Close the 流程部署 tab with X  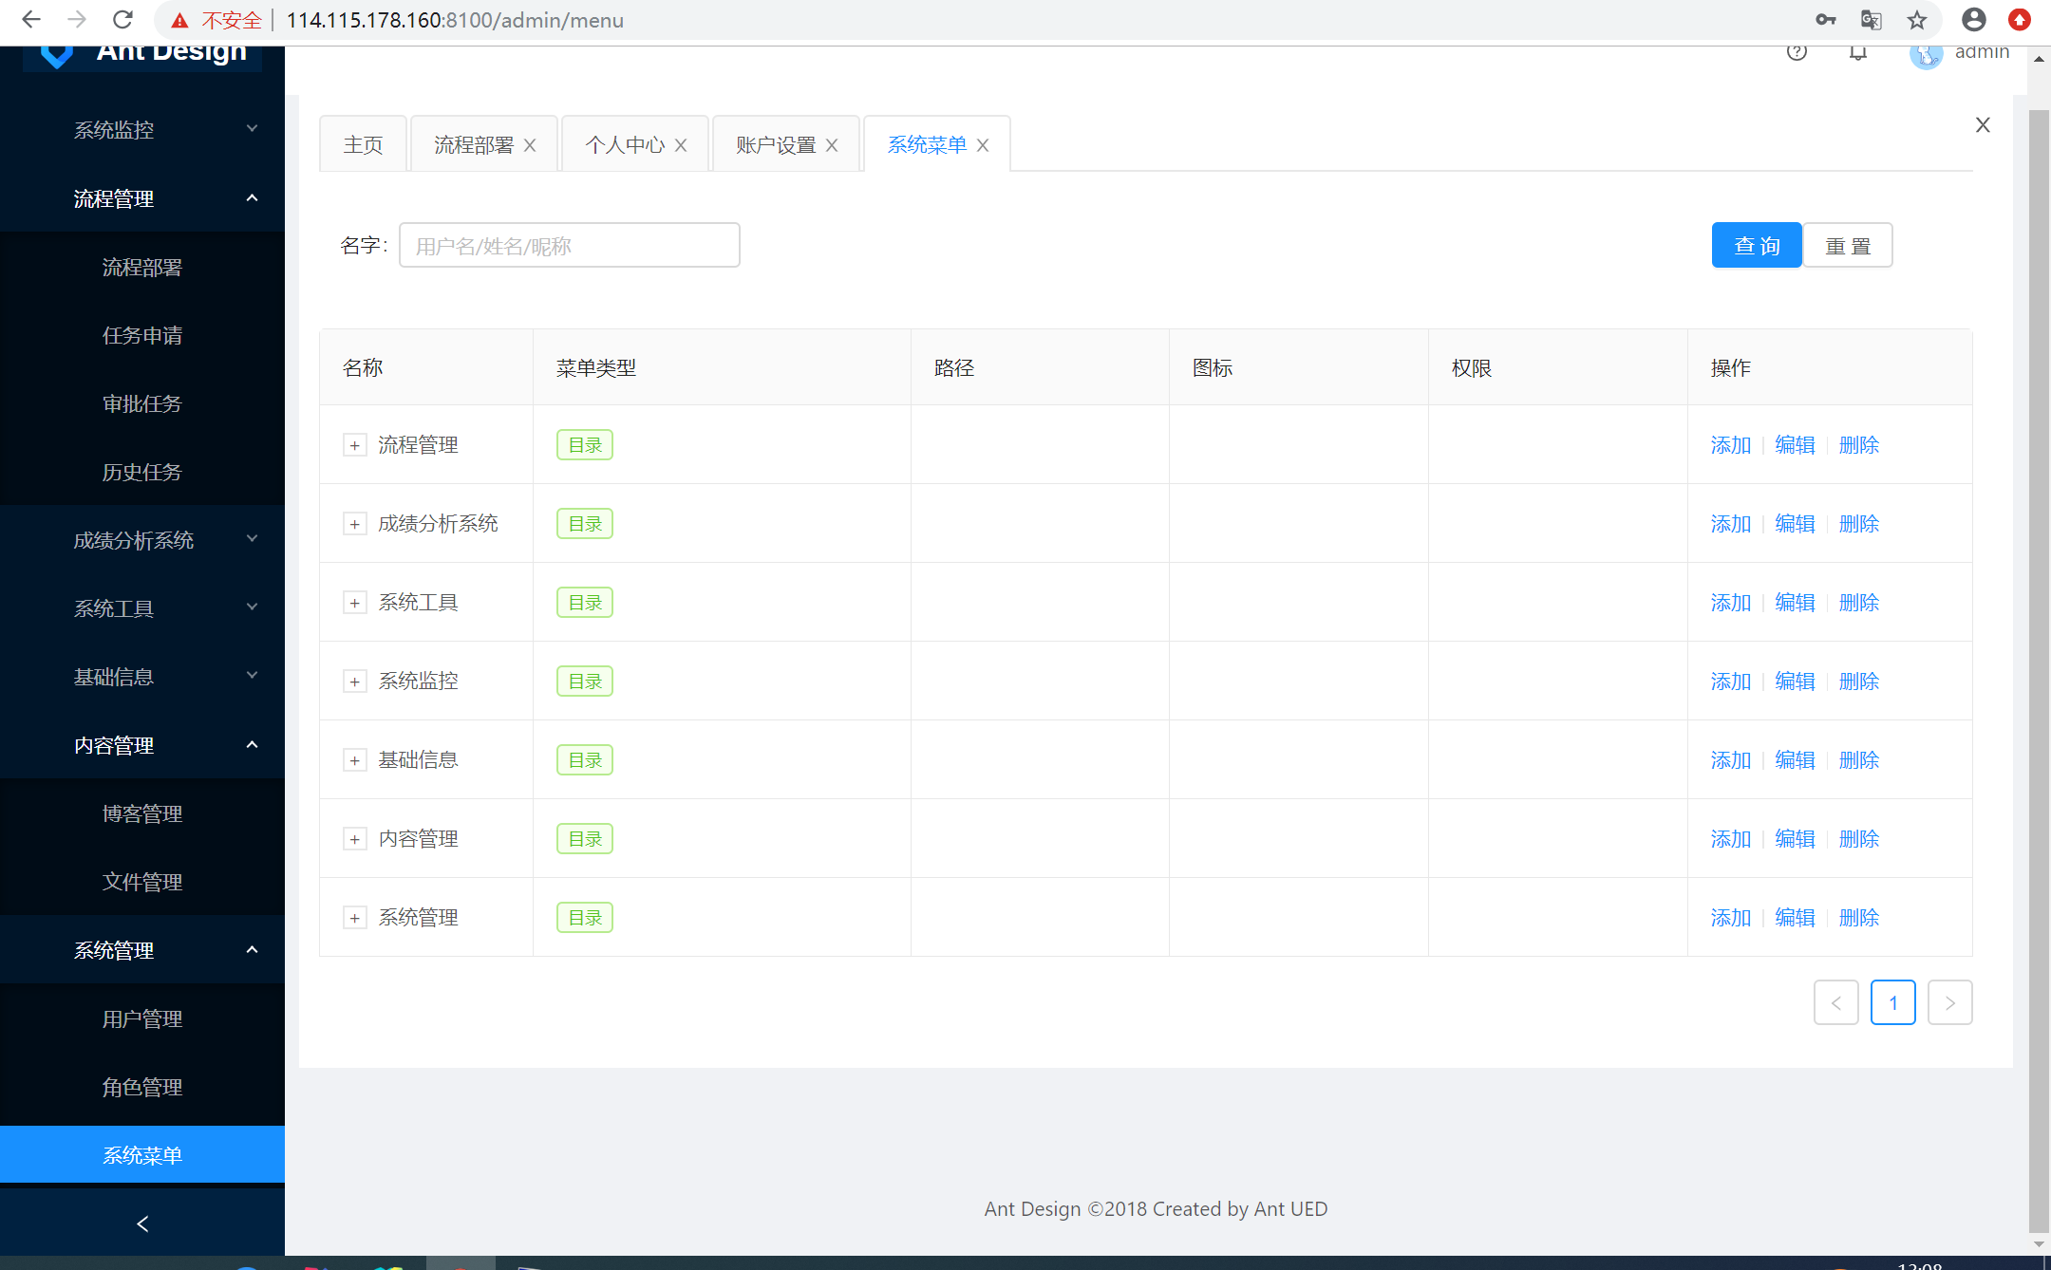pyautogui.click(x=530, y=145)
